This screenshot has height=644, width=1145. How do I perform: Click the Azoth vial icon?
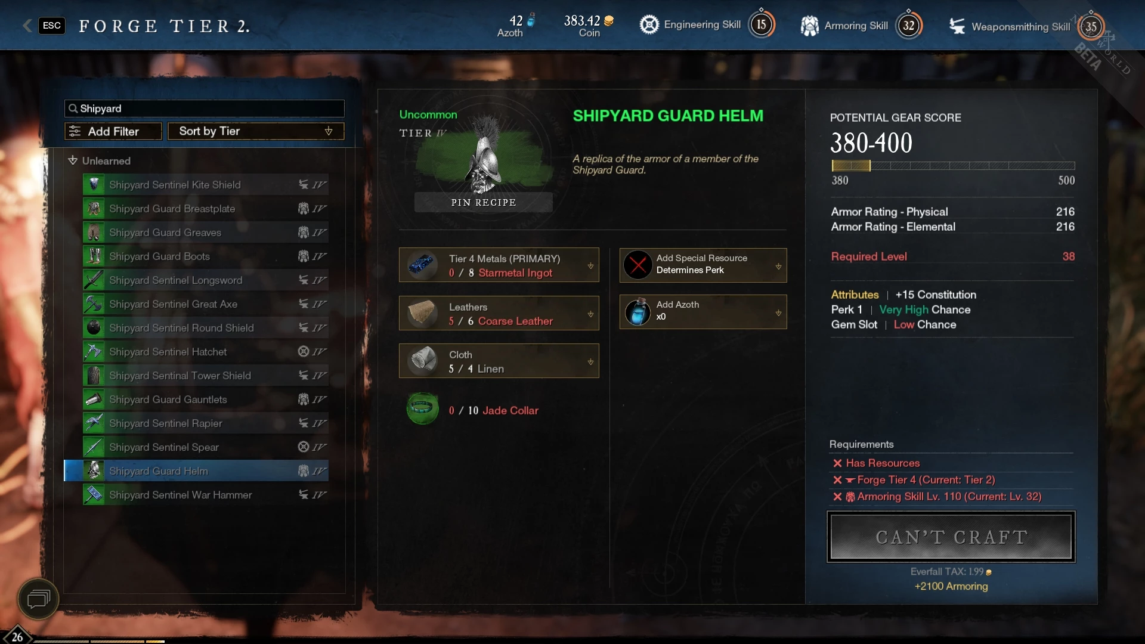638,311
